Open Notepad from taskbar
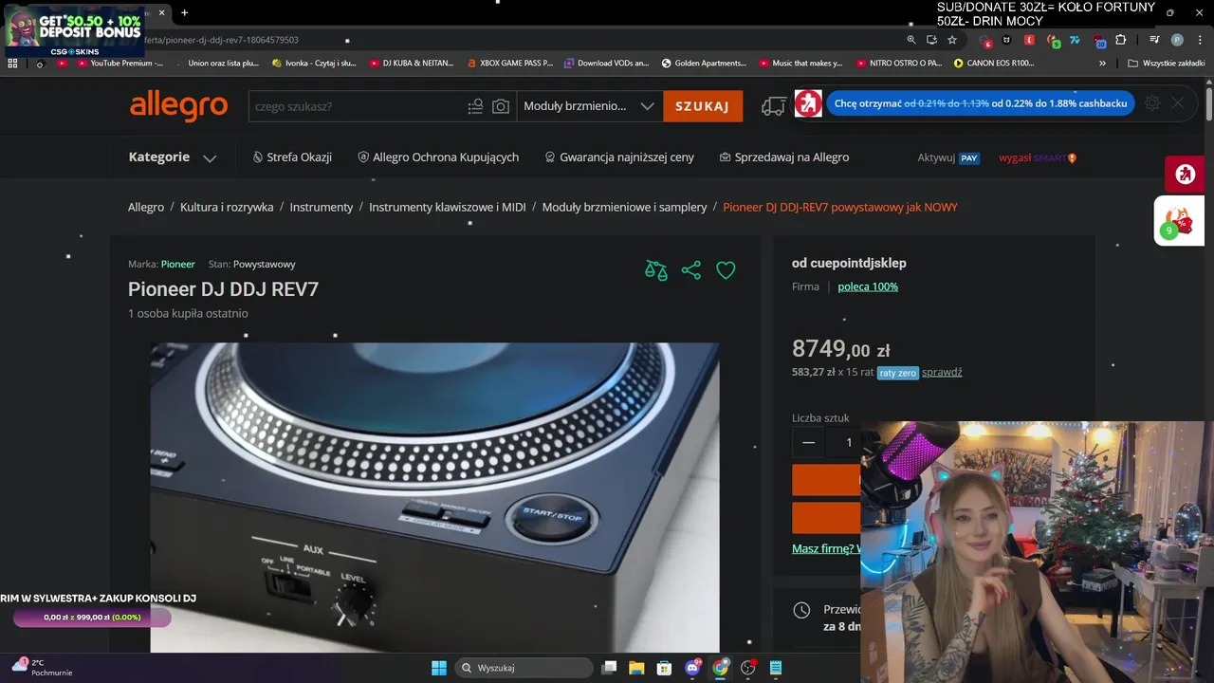The height and width of the screenshot is (683, 1214). [776, 668]
